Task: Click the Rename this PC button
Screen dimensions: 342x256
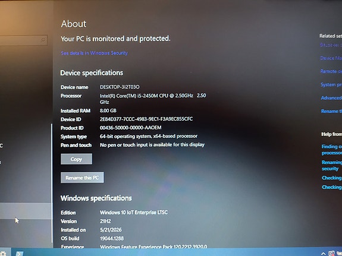Action: [x=82, y=178]
